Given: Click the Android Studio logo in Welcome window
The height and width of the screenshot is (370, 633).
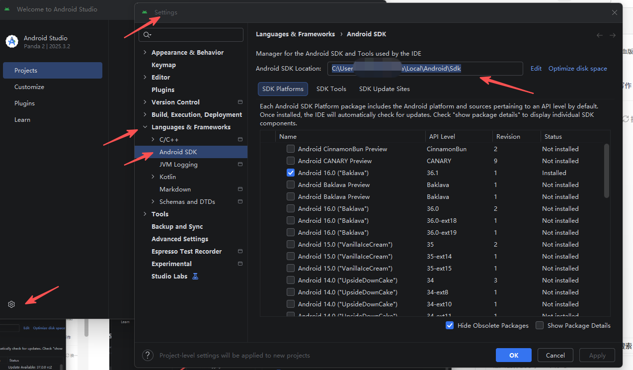Looking at the screenshot, I should coord(12,42).
